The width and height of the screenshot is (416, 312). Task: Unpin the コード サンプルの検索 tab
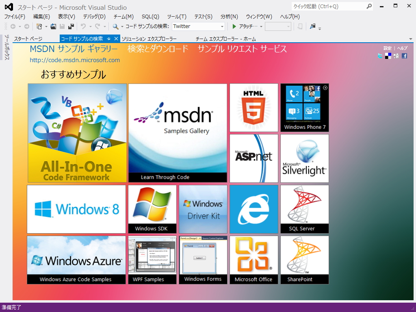(x=108, y=39)
